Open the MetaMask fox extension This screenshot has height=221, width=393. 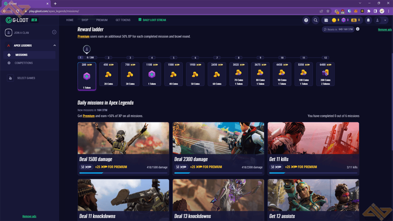coord(356,11)
